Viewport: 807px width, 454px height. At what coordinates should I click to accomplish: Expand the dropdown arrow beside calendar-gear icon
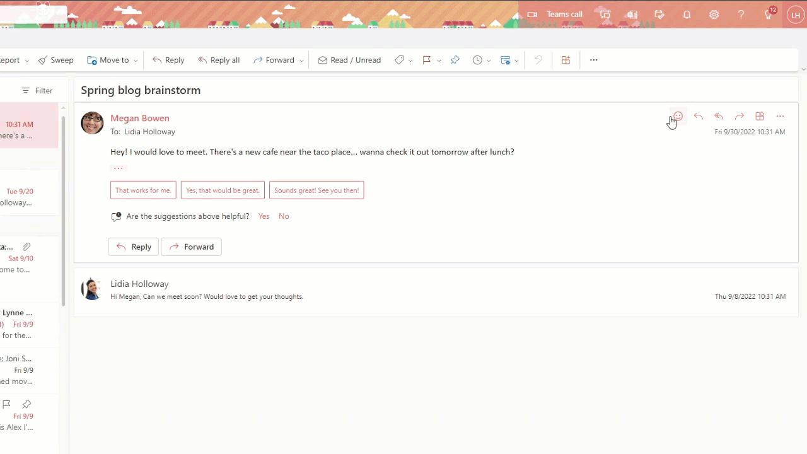516,61
